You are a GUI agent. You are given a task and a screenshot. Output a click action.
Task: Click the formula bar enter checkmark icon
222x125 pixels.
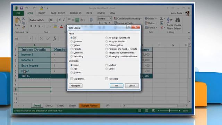48,39
